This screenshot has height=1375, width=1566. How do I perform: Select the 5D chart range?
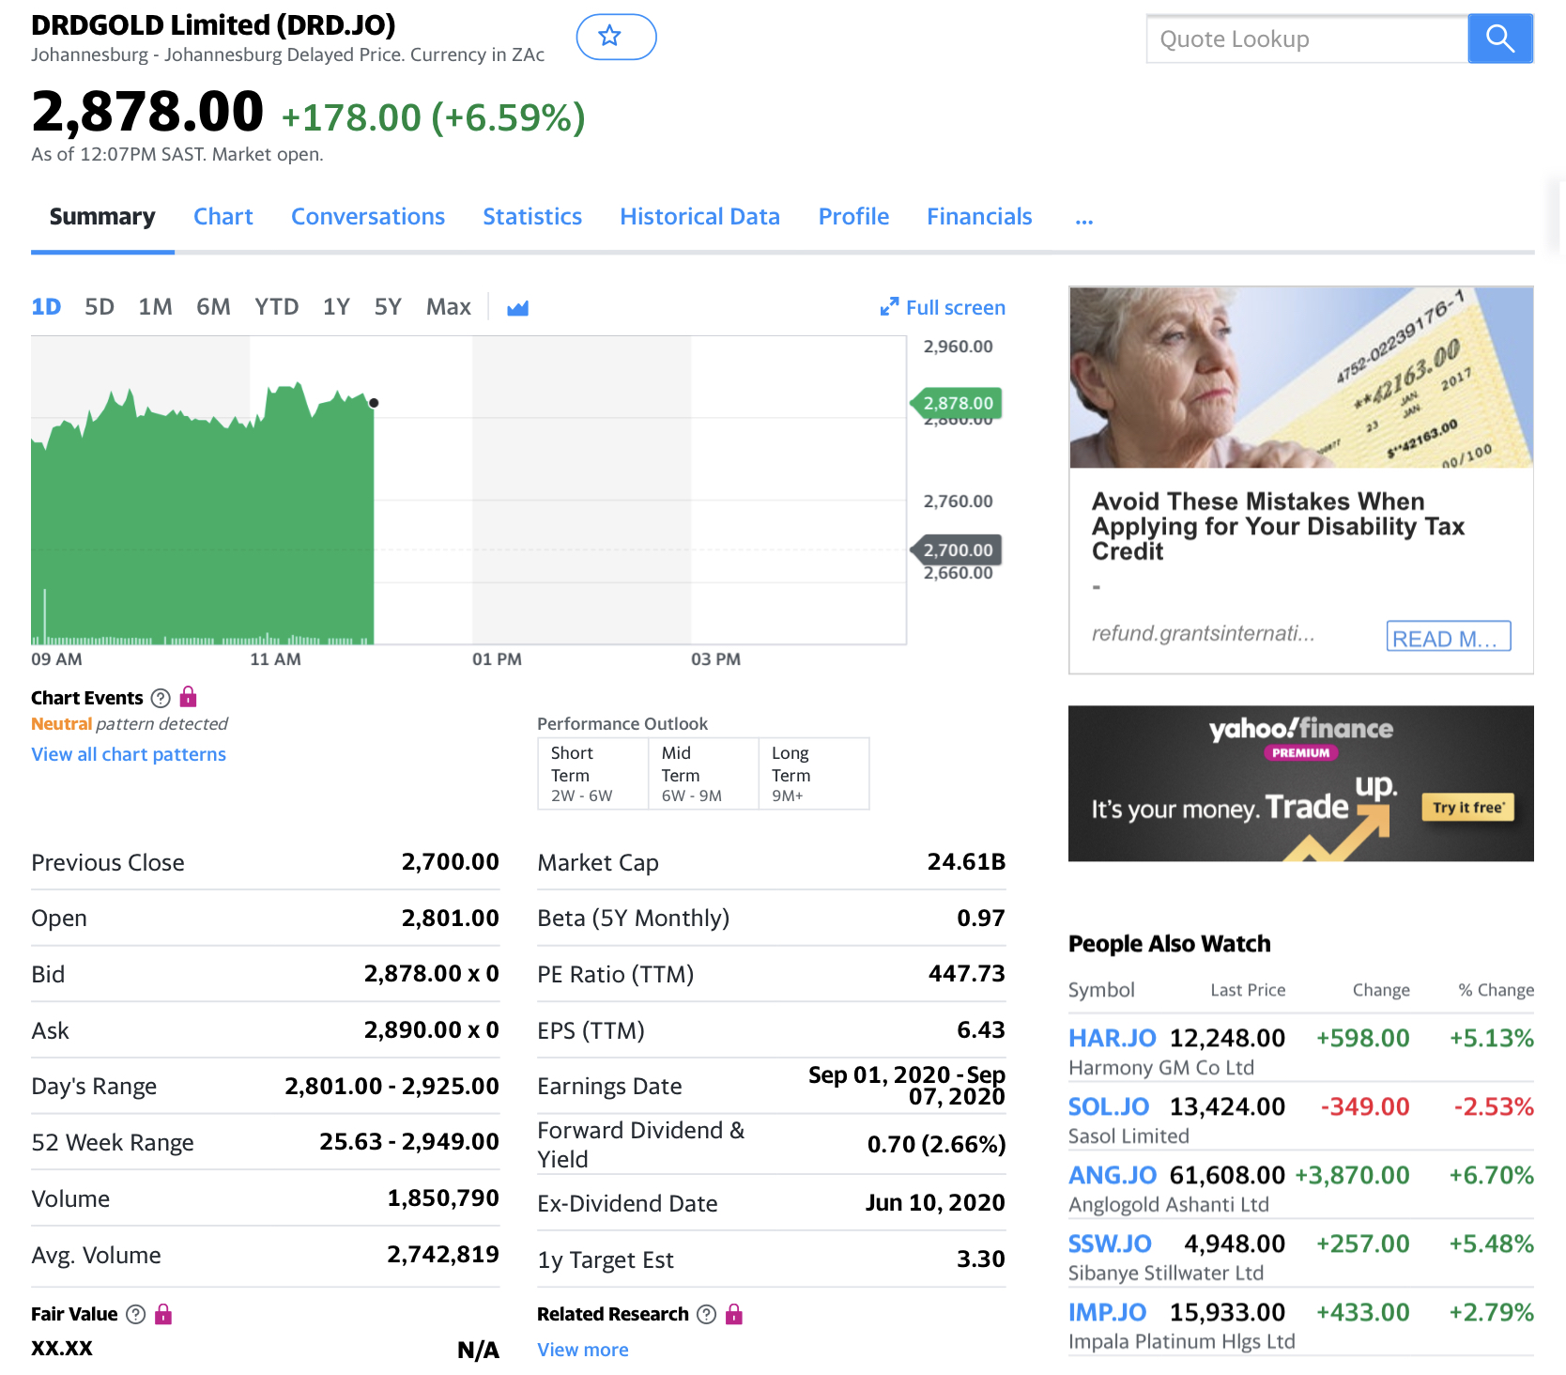100,307
